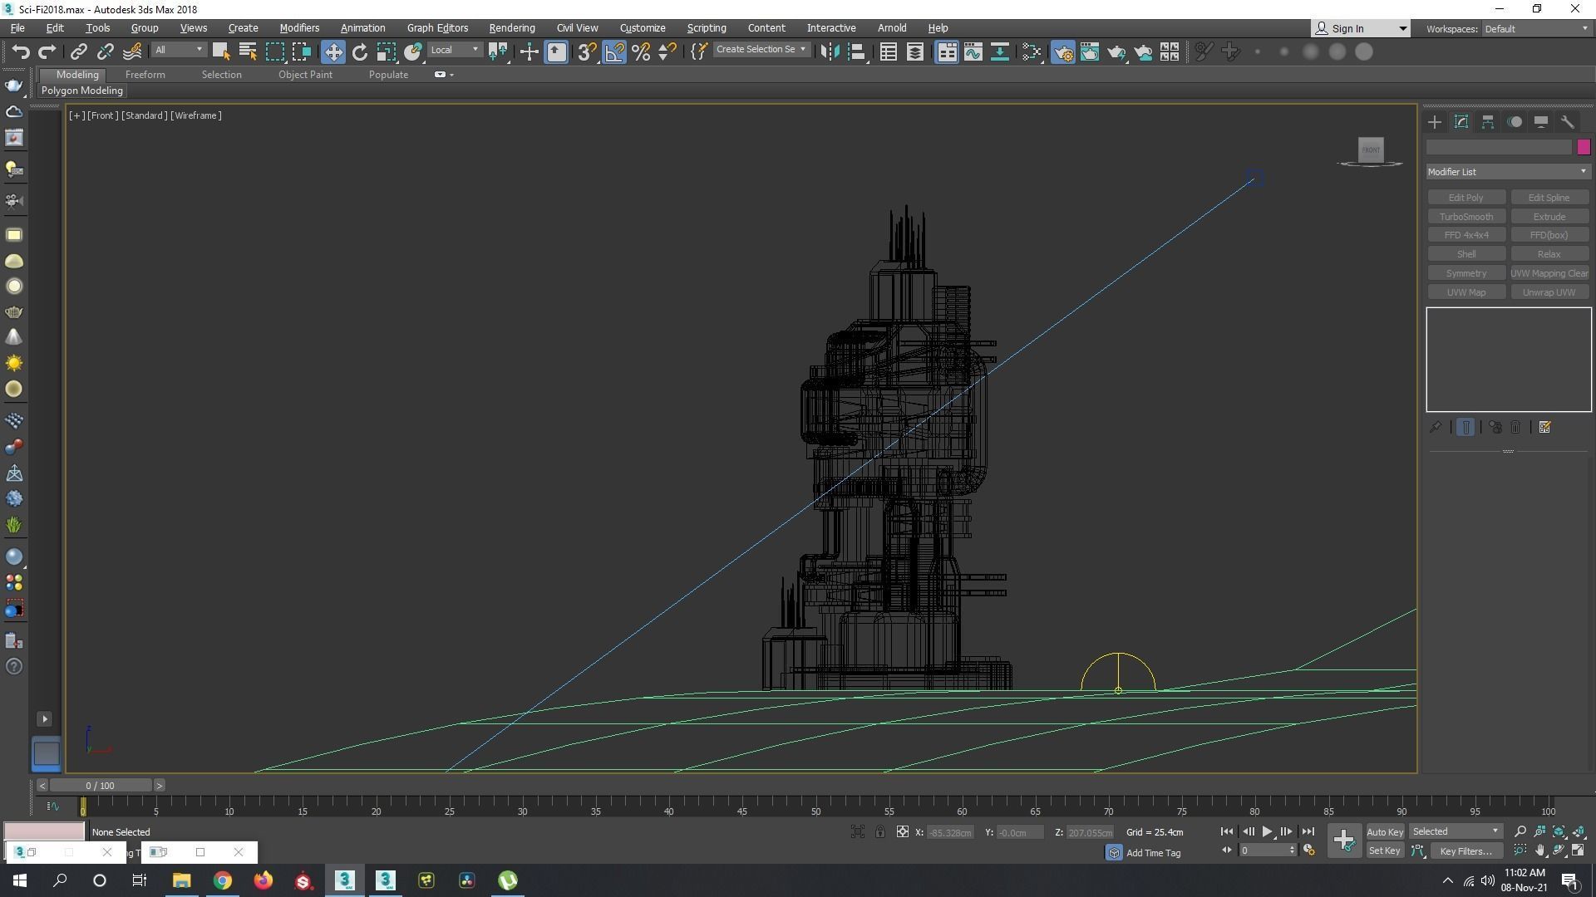
Task: Click the TurboSmooth modifier button
Action: [x=1465, y=217]
